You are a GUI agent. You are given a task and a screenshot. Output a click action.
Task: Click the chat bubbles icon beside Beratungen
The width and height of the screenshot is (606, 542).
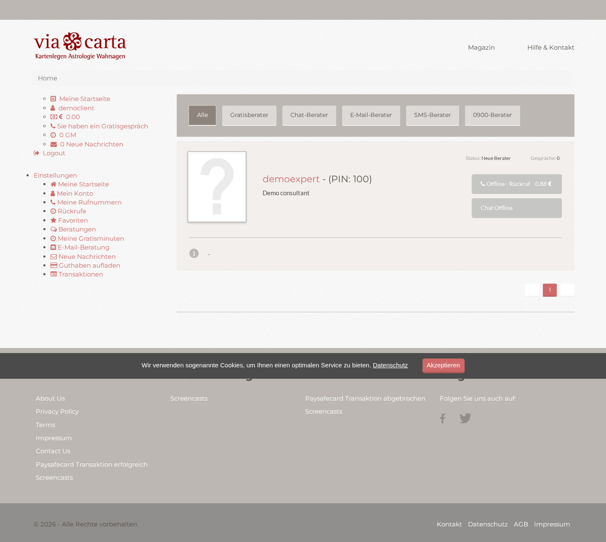pos(54,229)
